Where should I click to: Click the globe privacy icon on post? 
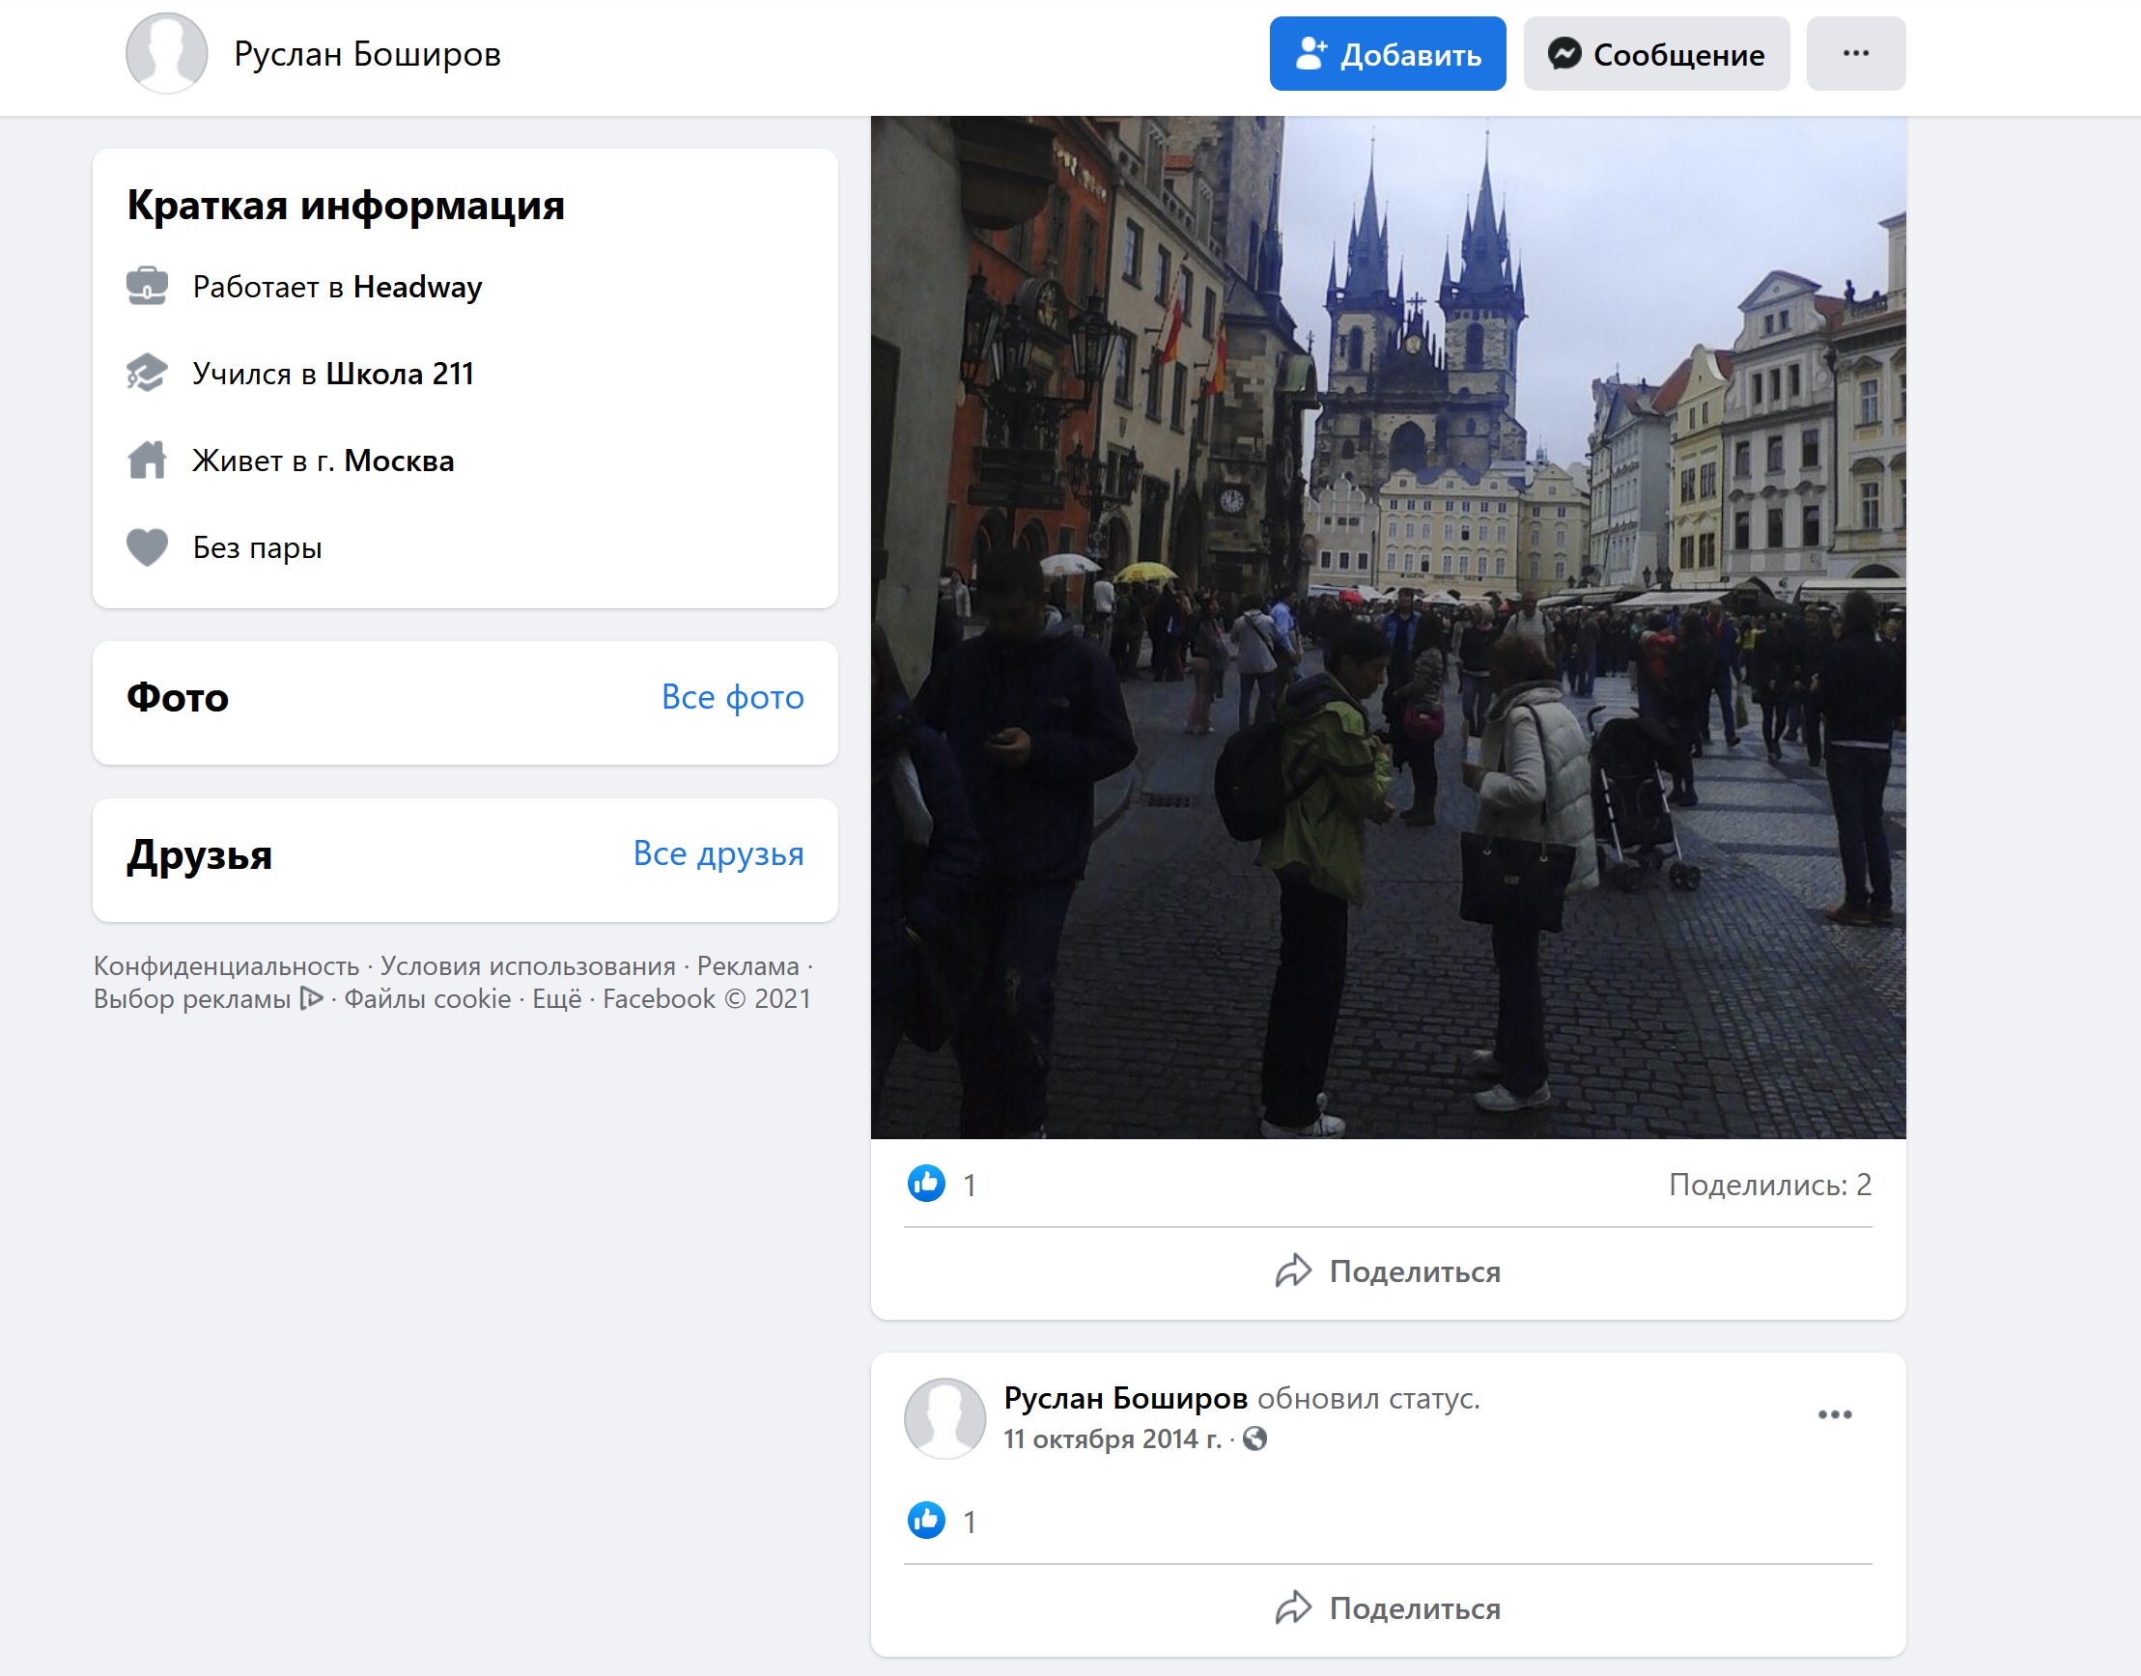(1254, 1439)
